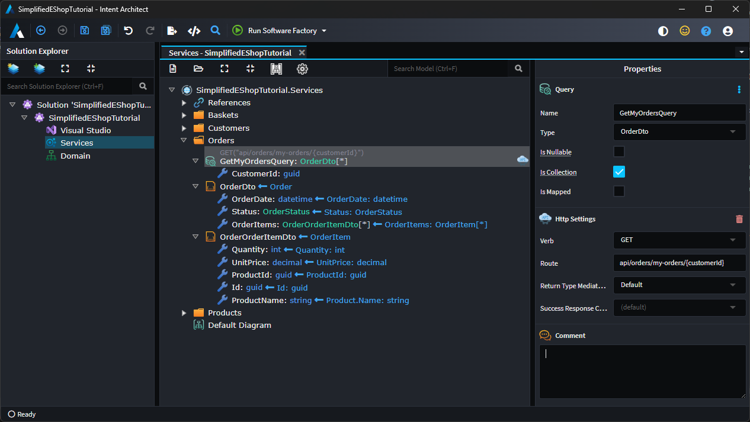The height and width of the screenshot is (422, 750).
Task: Open the user account icon
Action: point(728,31)
